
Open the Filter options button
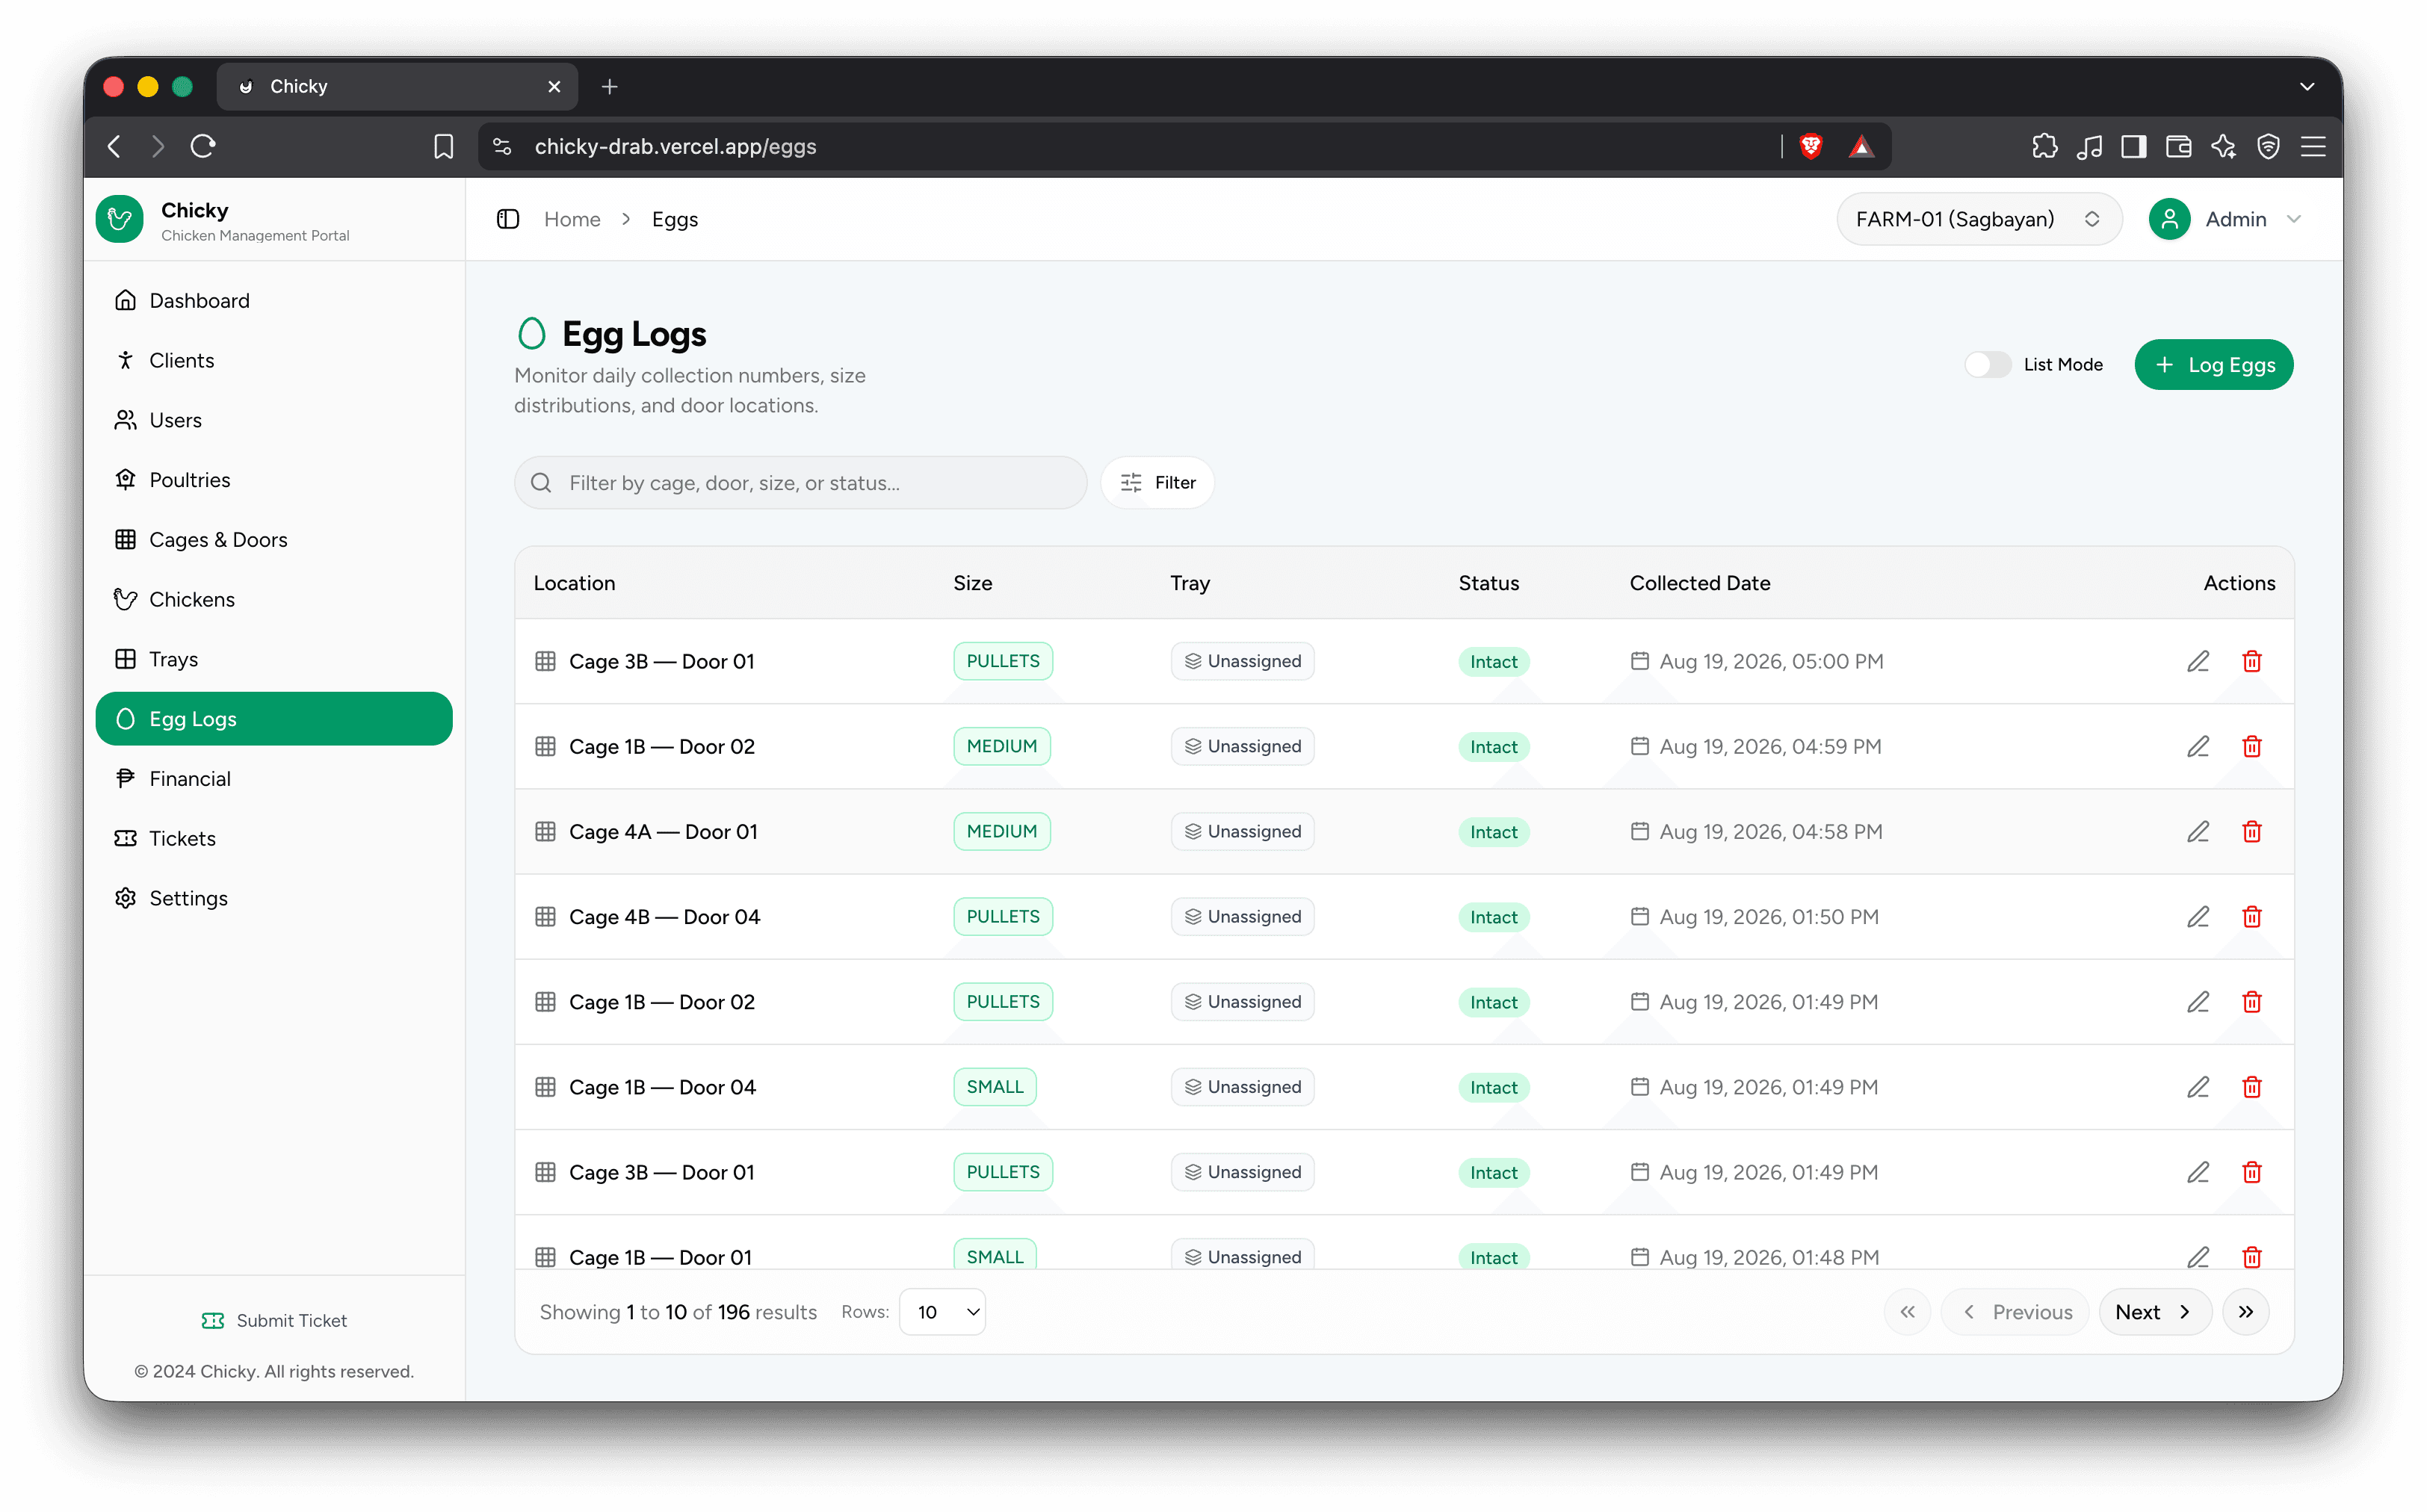pos(1157,482)
